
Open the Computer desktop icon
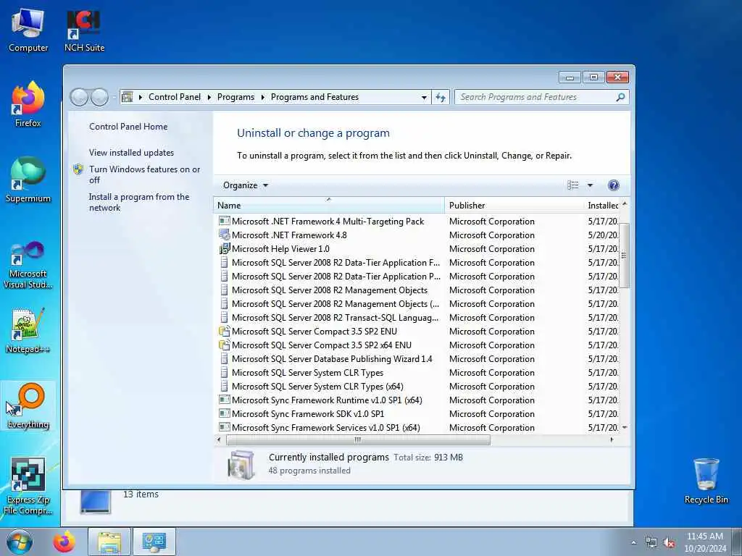pos(28,30)
